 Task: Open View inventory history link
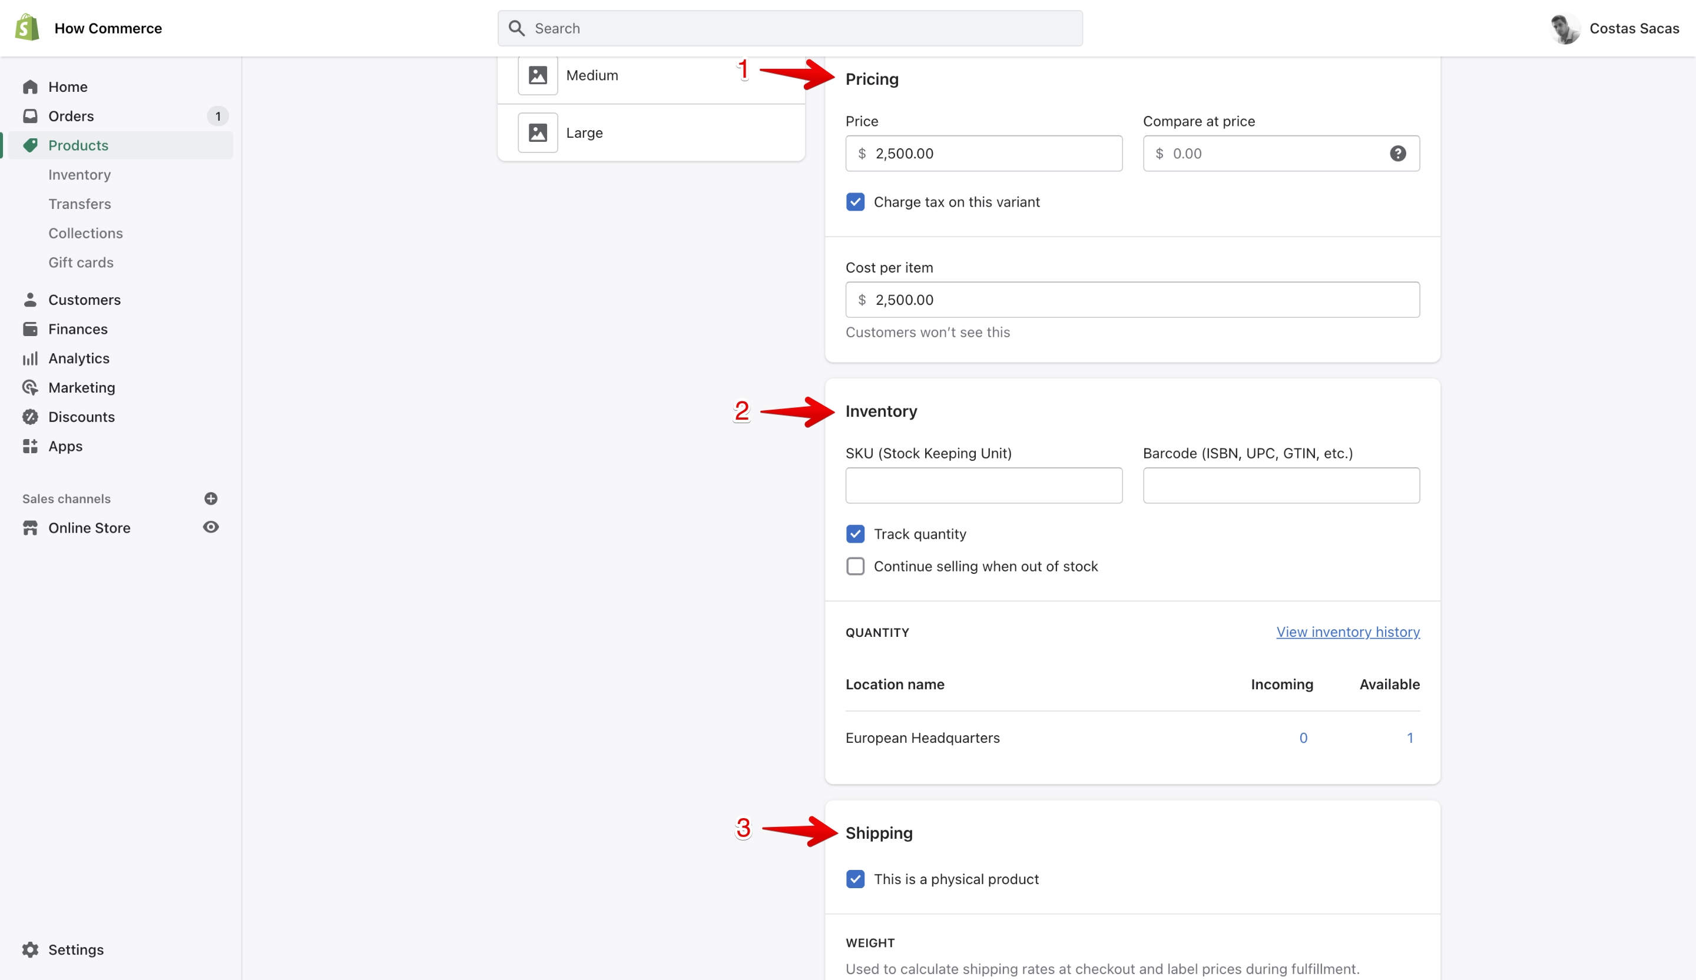point(1348,632)
